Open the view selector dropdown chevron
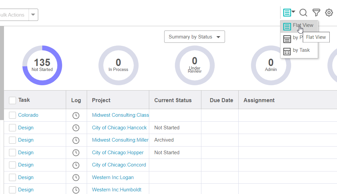Screen dimensions: 337x194 (292, 13)
